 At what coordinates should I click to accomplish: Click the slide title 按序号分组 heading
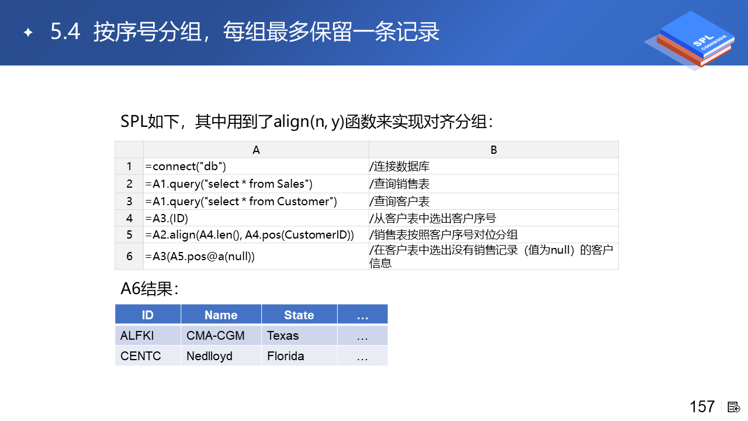pyautogui.click(x=245, y=32)
